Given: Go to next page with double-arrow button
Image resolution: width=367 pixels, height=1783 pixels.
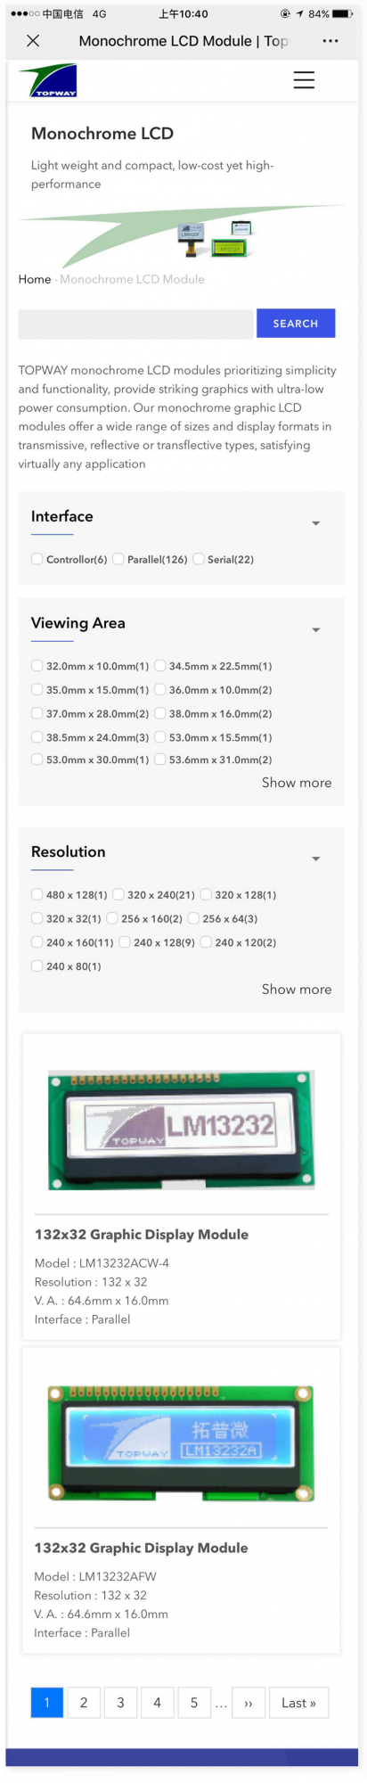Looking at the screenshot, I should click(249, 1703).
